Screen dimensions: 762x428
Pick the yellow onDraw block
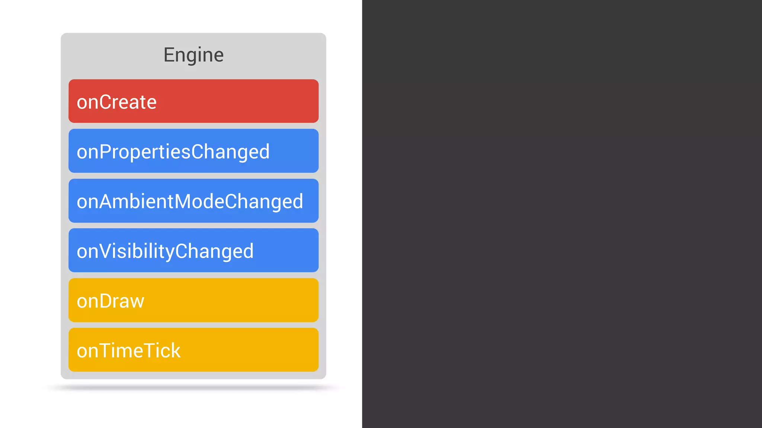tap(193, 300)
